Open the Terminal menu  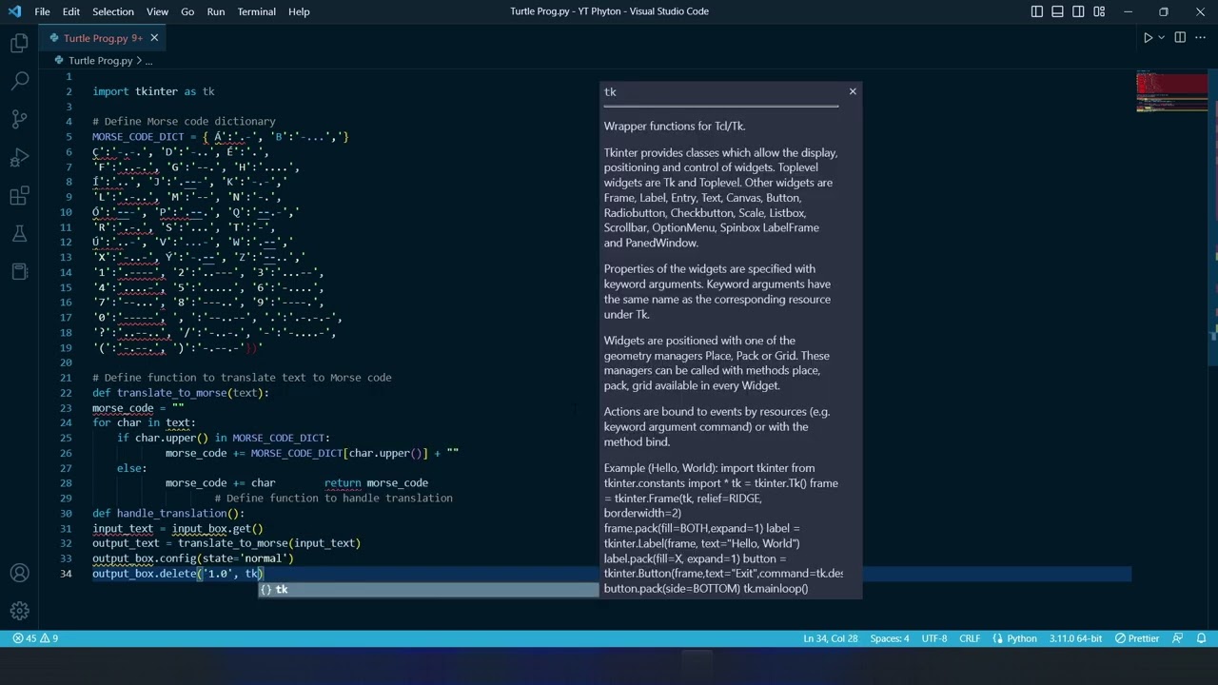point(256,11)
